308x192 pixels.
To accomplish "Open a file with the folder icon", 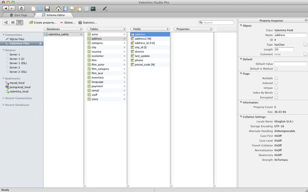I will tap(40, 8).
